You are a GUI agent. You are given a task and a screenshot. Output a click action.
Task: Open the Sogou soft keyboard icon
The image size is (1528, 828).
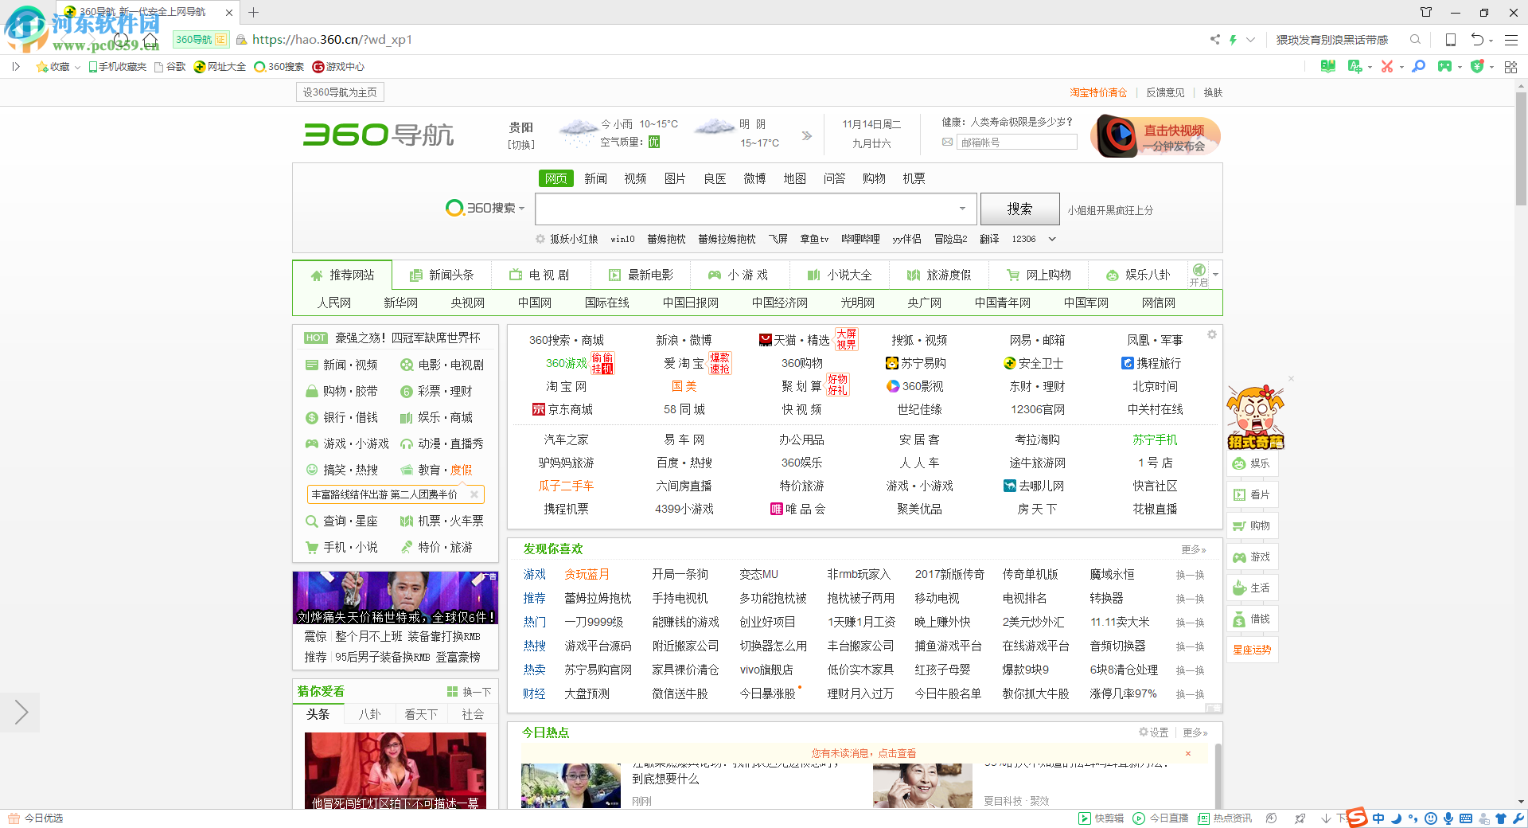[x=1466, y=818]
